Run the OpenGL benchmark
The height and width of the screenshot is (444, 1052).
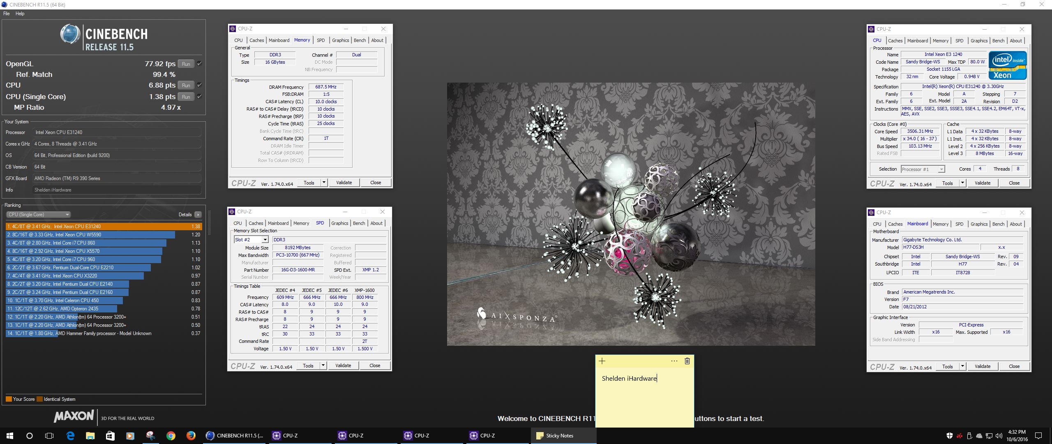click(x=186, y=64)
